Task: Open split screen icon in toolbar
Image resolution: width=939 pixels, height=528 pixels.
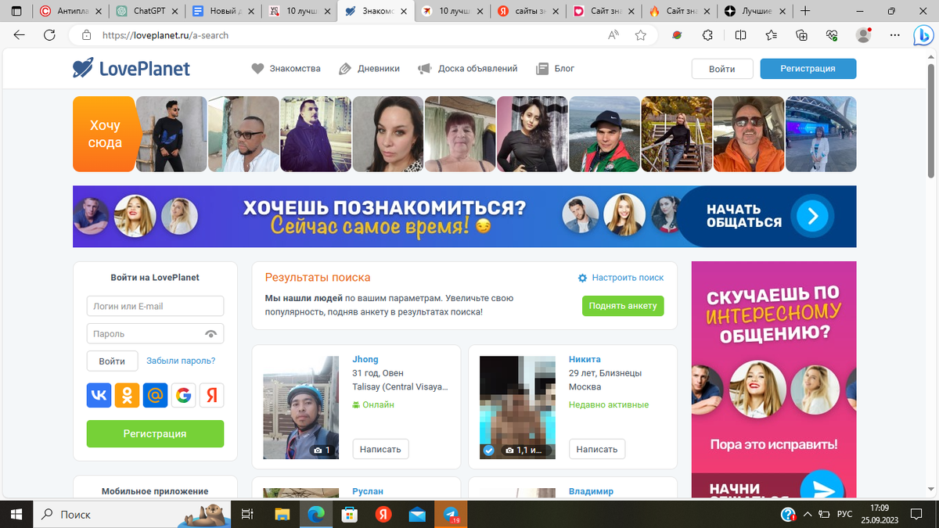Action: 740,35
